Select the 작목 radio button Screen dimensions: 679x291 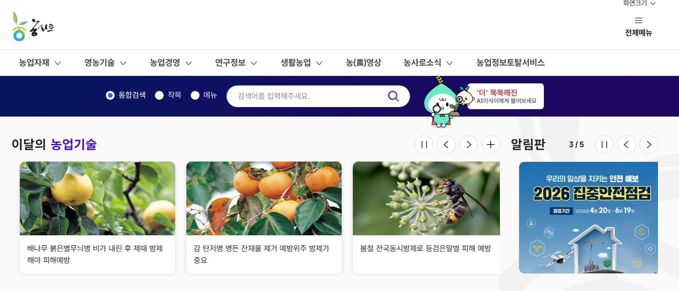click(159, 96)
